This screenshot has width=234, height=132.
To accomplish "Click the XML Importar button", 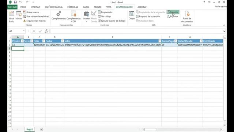I will (173, 12).
